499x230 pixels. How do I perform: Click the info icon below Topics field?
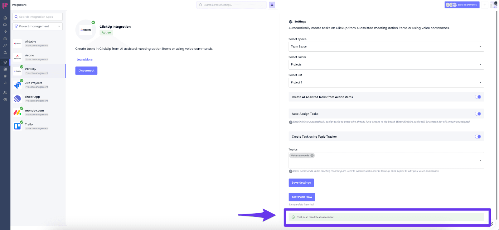pos(291,171)
